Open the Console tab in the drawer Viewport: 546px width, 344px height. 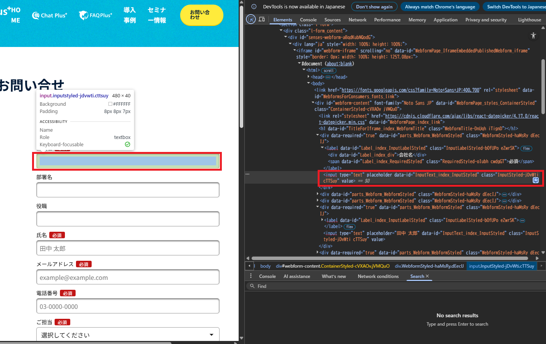267,276
